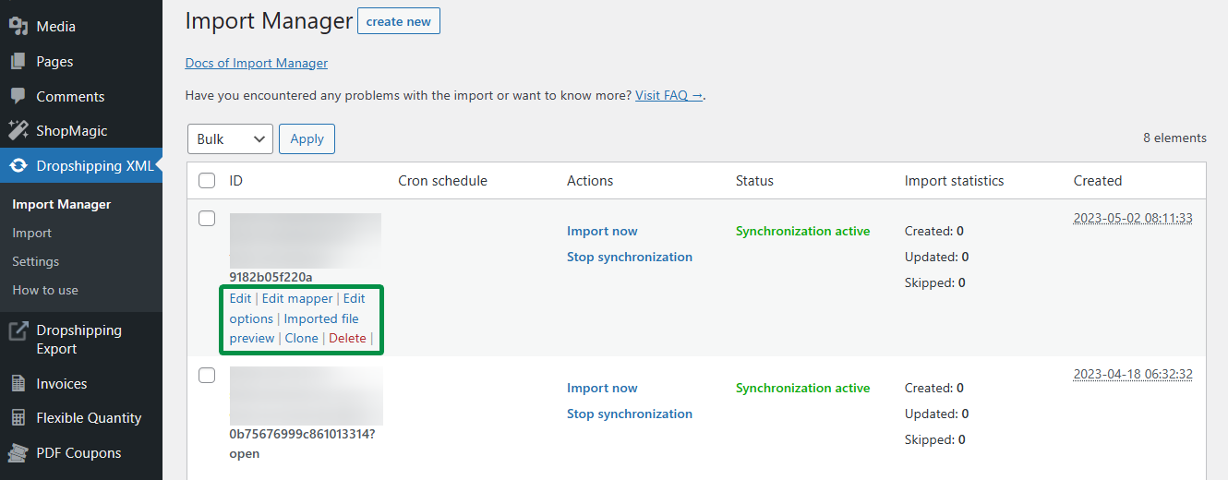1228x480 pixels.
Task: Open the Bulk actions dropdown
Action: (x=230, y=138)
